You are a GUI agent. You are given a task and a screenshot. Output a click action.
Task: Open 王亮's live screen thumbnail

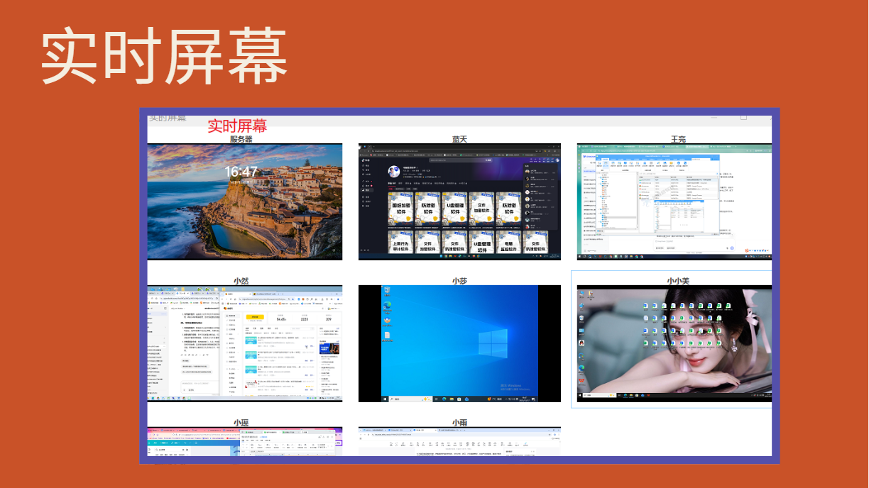(x=674, y=201)
